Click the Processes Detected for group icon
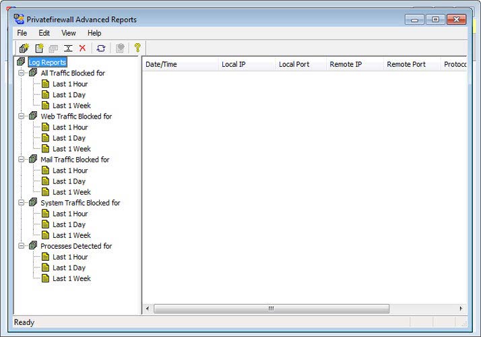481x337 pixels. point(33,246)
